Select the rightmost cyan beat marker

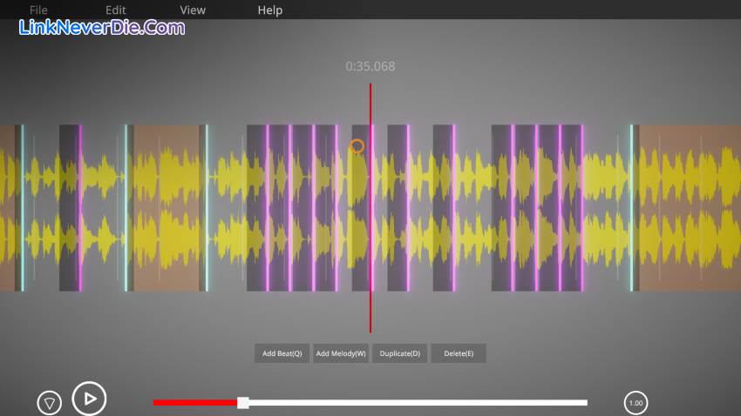pos(631,207)
